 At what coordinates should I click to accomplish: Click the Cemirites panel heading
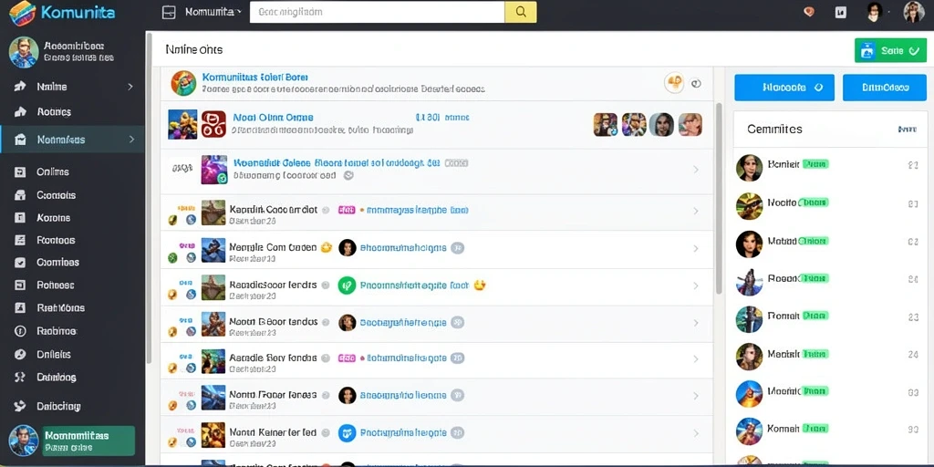click(774, 129)
